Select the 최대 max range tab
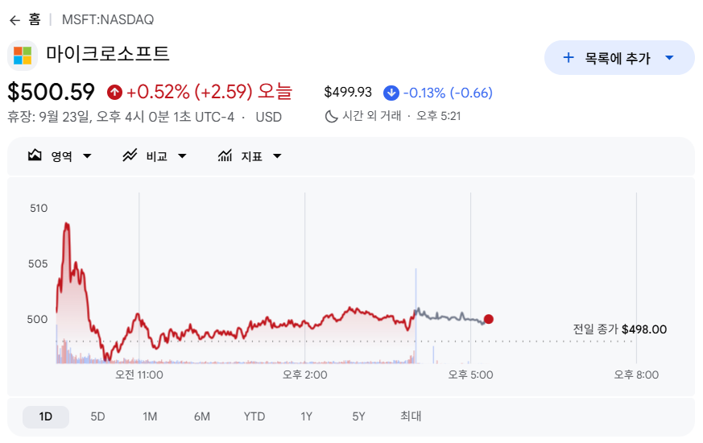The height and width of the screenshot is (443, 703). click(411, 416)
